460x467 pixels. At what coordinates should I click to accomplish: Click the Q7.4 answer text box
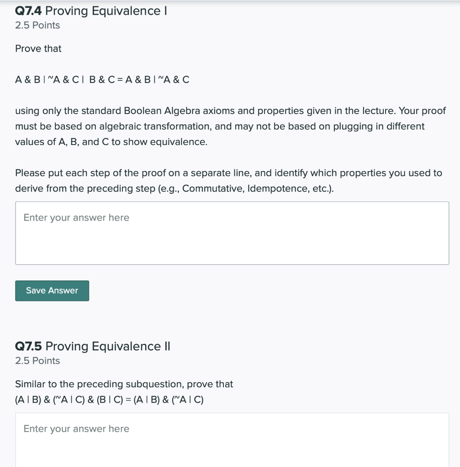point(232,233)
